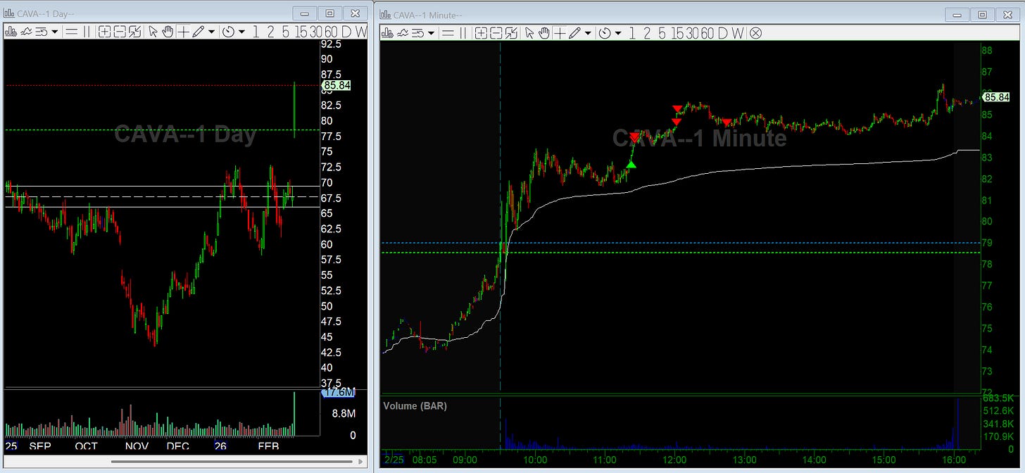
Task: Click the chart style list icon in 1 Minute window
Action: [x=418, y=32]
